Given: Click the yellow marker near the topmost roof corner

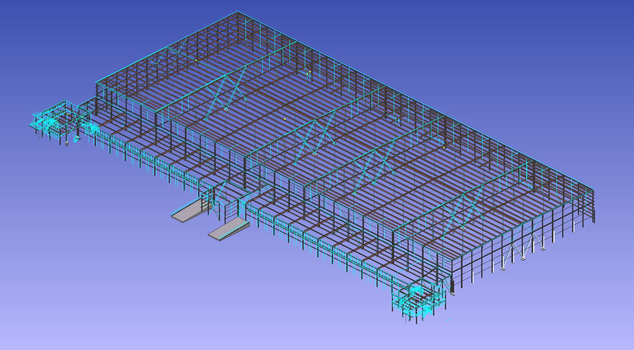Looking at the screenshot, I should point(196,60).
